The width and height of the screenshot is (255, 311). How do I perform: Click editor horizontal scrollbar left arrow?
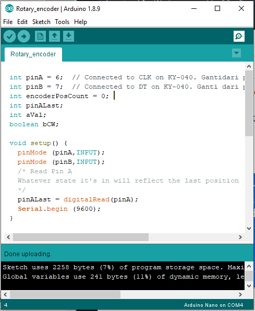click(8, 237)
